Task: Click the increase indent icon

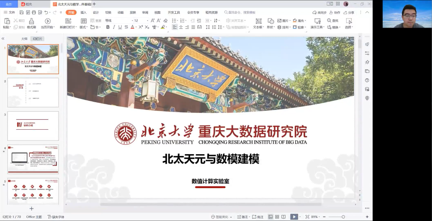Action: click(x=199, y=21)
